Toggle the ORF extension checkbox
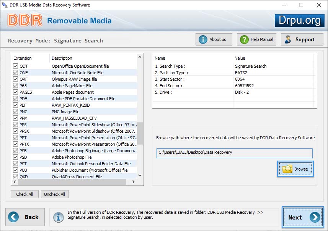Image resolution: width=328 pixels, height=231 pixels. pyautogui.click(x=15, y=79)
